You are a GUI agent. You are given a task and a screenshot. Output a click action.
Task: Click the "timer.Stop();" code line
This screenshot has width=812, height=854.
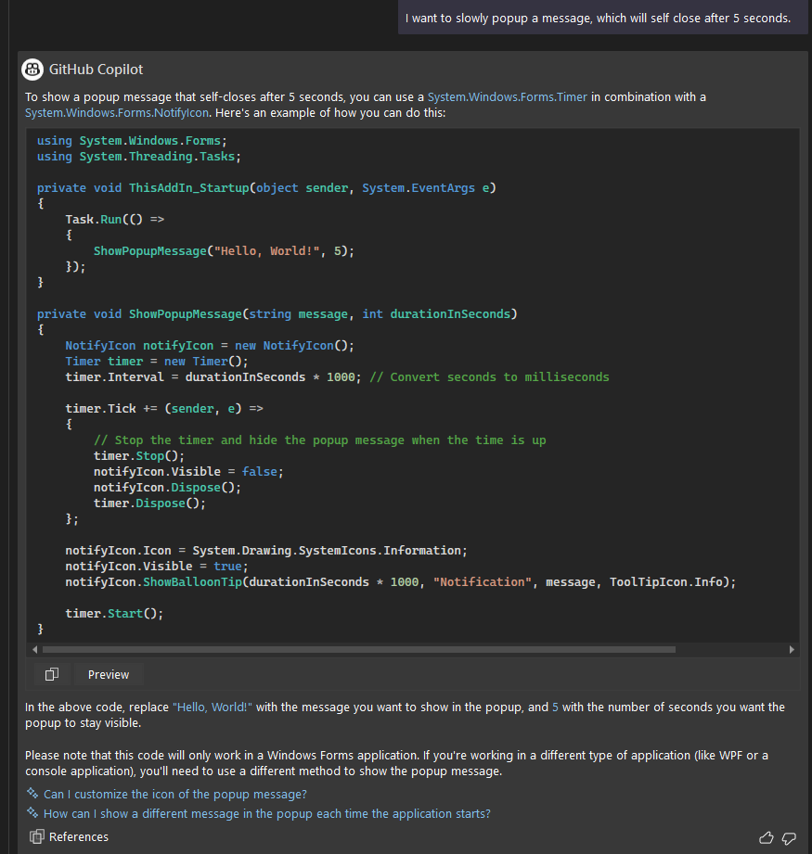click(139, 456)
